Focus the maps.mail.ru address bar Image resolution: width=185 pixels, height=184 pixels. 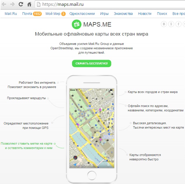(110, 4)
